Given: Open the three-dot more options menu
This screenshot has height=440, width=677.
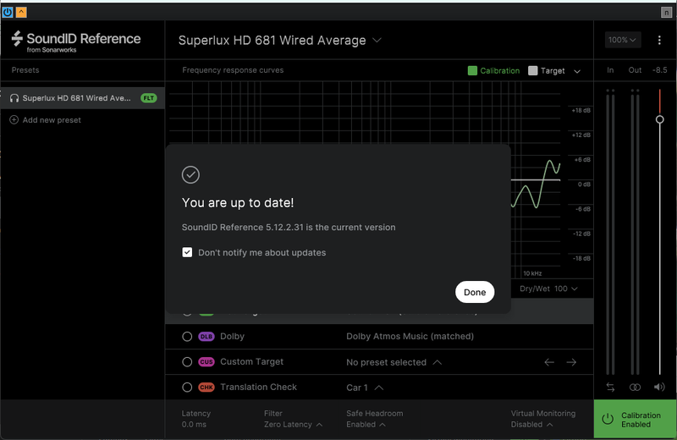Looking at the screenshot, I should (x=659, y=40).
